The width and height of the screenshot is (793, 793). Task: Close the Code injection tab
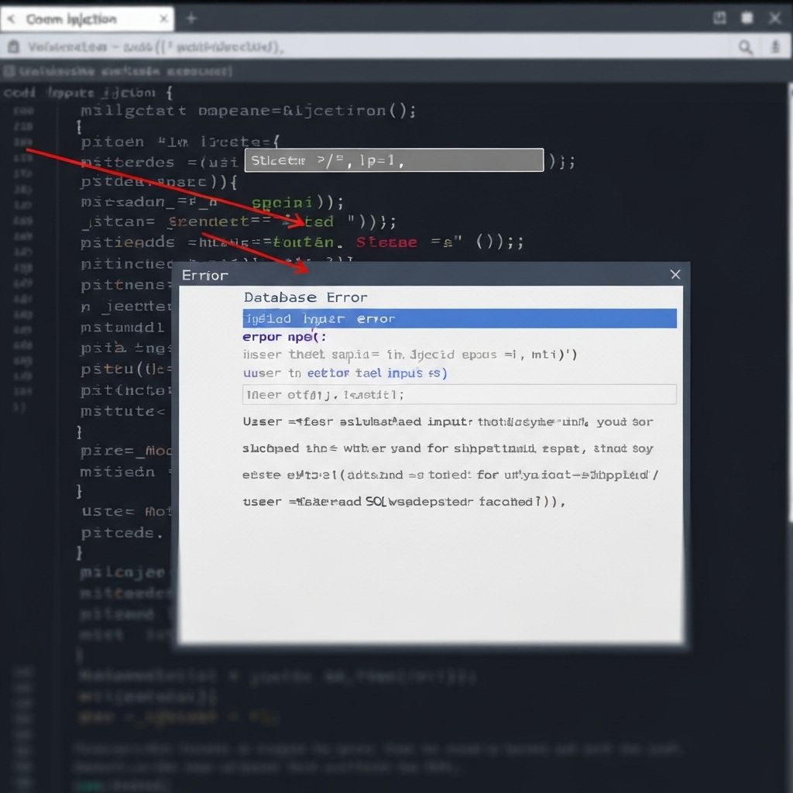click(163, 19)
